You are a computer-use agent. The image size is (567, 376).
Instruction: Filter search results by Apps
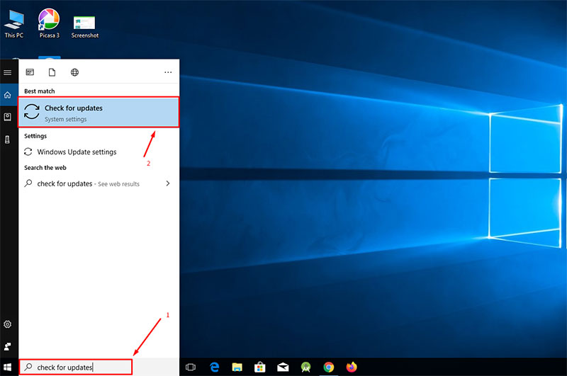tap(30, 72)
